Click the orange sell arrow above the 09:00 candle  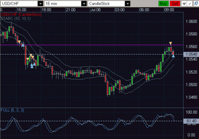[x=171, y=43]
